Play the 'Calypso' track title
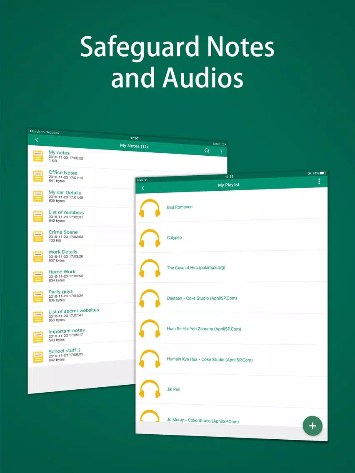355x473 pixels. pos(175,238)
